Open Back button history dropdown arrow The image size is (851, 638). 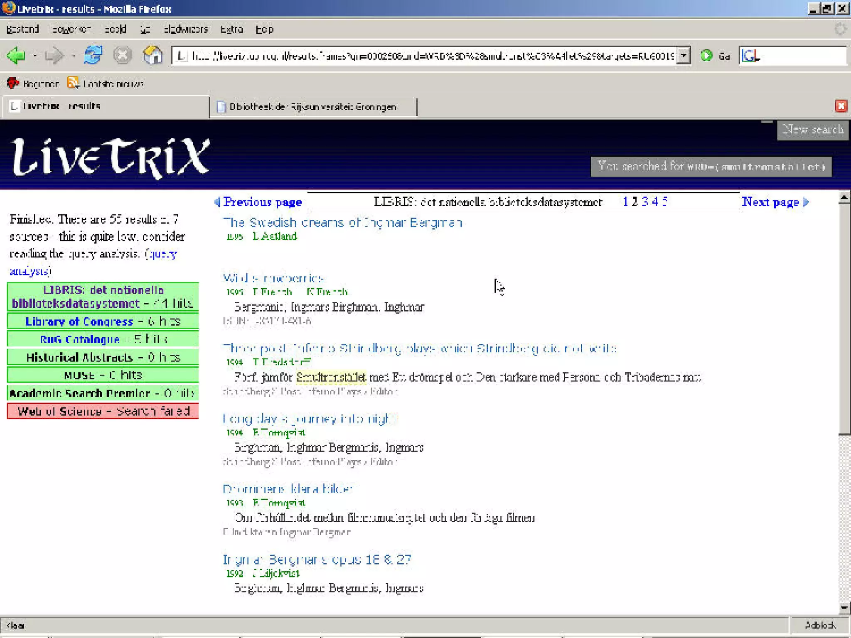pyautogui.click(x=35, y=56)
